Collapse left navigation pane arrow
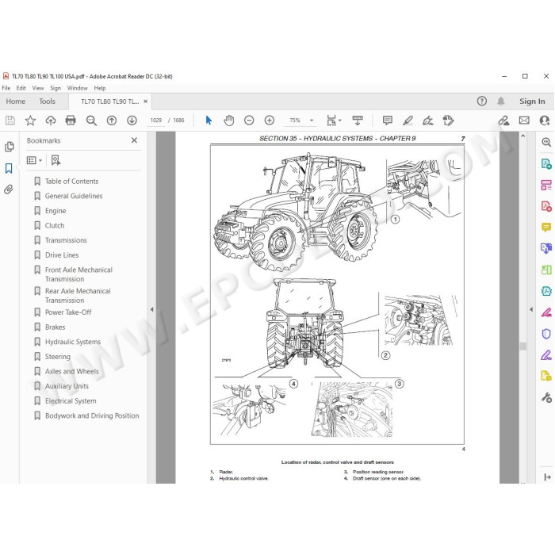Viewport: 555px width, 555px height. tap(152, 309)
